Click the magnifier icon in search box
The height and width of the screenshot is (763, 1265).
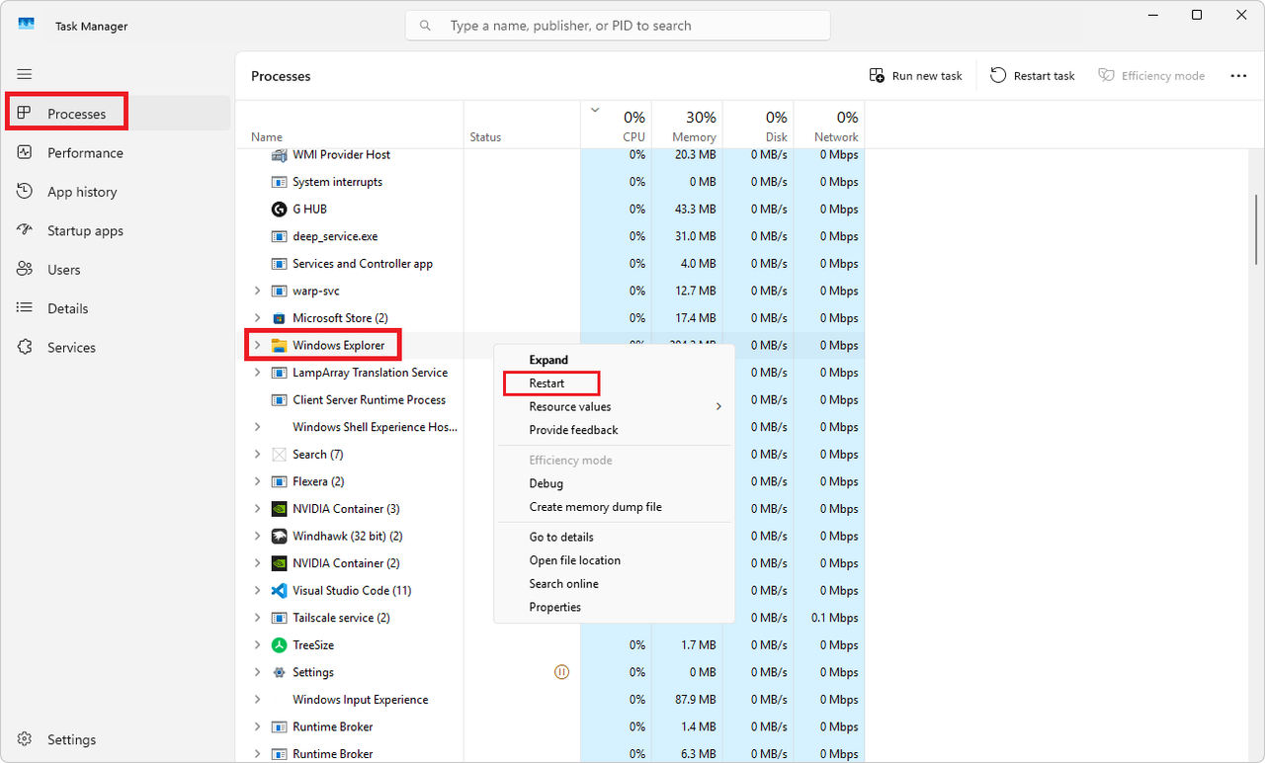coord(426,26)
